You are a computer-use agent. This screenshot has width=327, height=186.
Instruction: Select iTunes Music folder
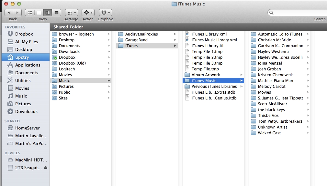213,80
